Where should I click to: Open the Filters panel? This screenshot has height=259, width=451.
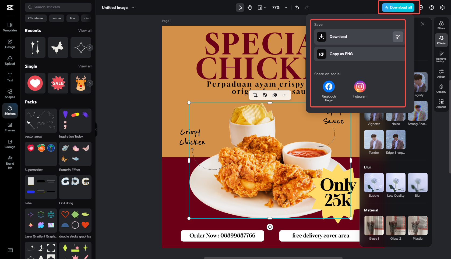pyautogui.click(x=441, y=25)
